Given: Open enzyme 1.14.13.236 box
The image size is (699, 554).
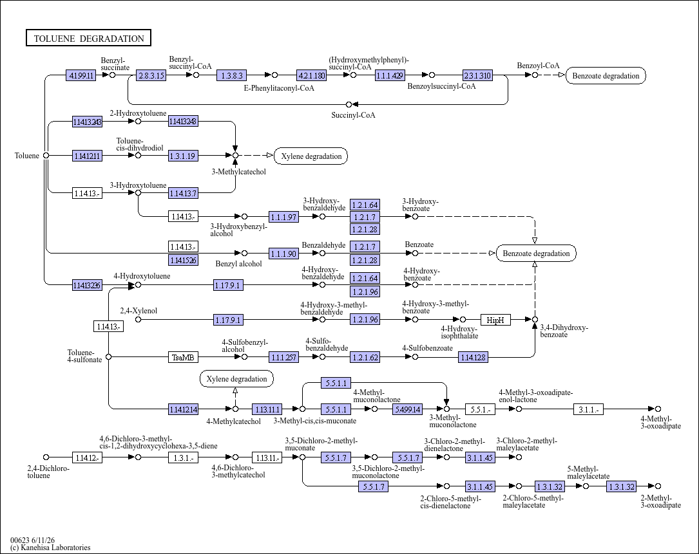Looking at the screenshot, I should (88, 285).
